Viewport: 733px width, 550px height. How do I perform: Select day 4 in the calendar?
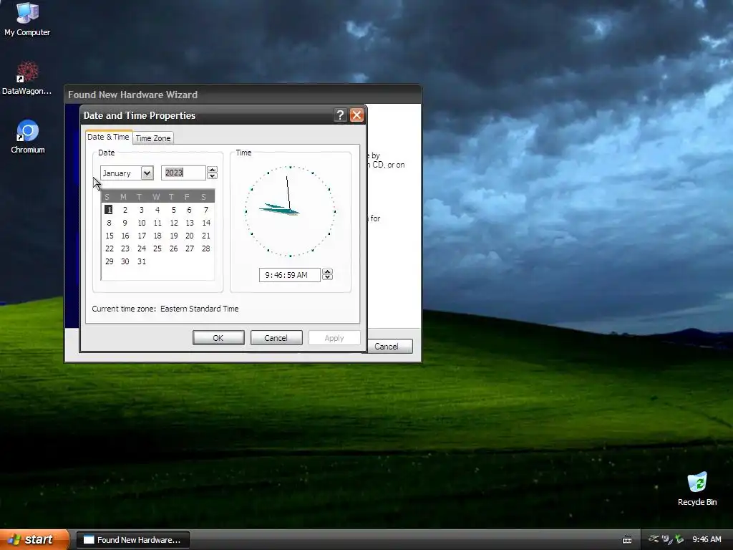tap(157, 210)
